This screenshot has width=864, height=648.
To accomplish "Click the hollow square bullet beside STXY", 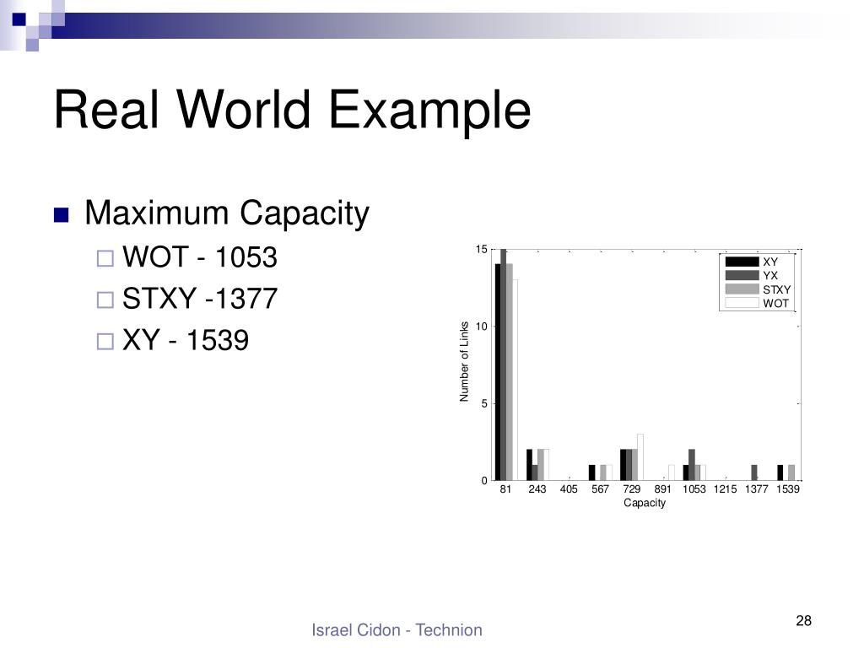I will pos(105,300).
